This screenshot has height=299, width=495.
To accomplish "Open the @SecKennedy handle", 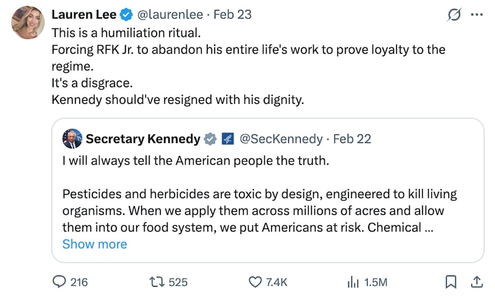I will pyautogui.click(x=280, y=139).
